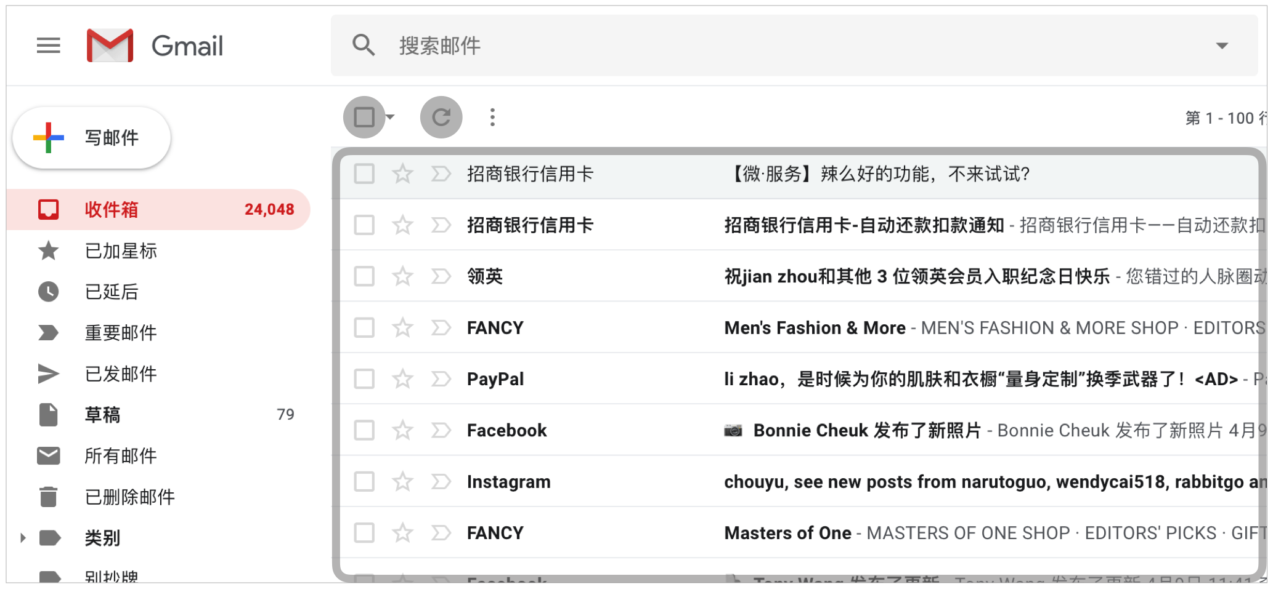The image size is (1273, 592).
Task: Click the envelope icon beside 所有邮件
Action: pos(49,455)
